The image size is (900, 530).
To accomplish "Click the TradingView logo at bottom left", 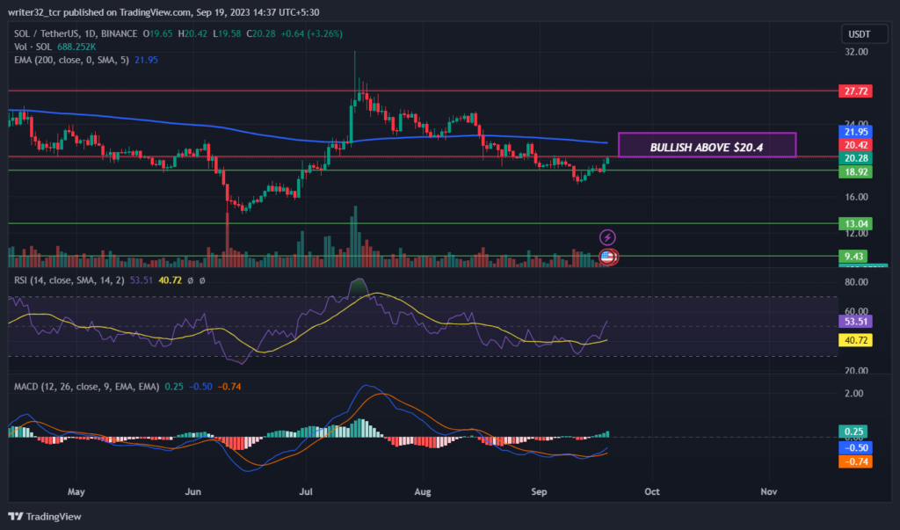I will tap(45, 516).
